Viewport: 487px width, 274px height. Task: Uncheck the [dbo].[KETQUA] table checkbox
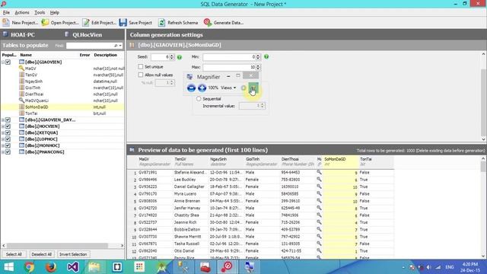tap(8, 132)
